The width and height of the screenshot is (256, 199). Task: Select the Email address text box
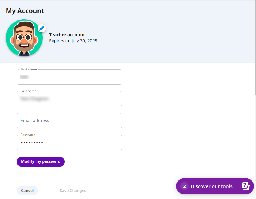[x=69, y=121]
